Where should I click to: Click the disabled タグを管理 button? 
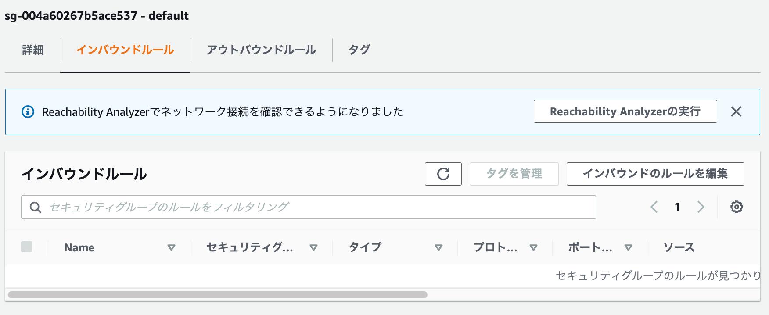pos(514,174)
